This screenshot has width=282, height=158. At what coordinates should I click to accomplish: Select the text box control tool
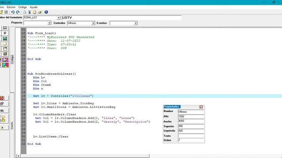(x=5, y=28)
